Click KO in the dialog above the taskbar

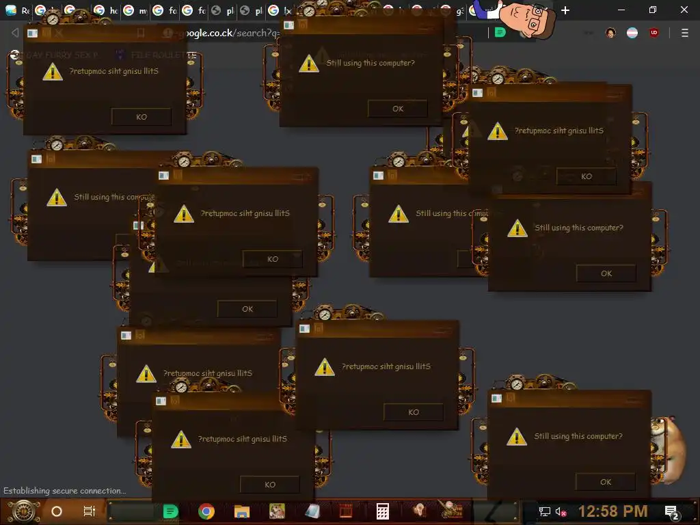pyautogui.click(x=269, y=485)
